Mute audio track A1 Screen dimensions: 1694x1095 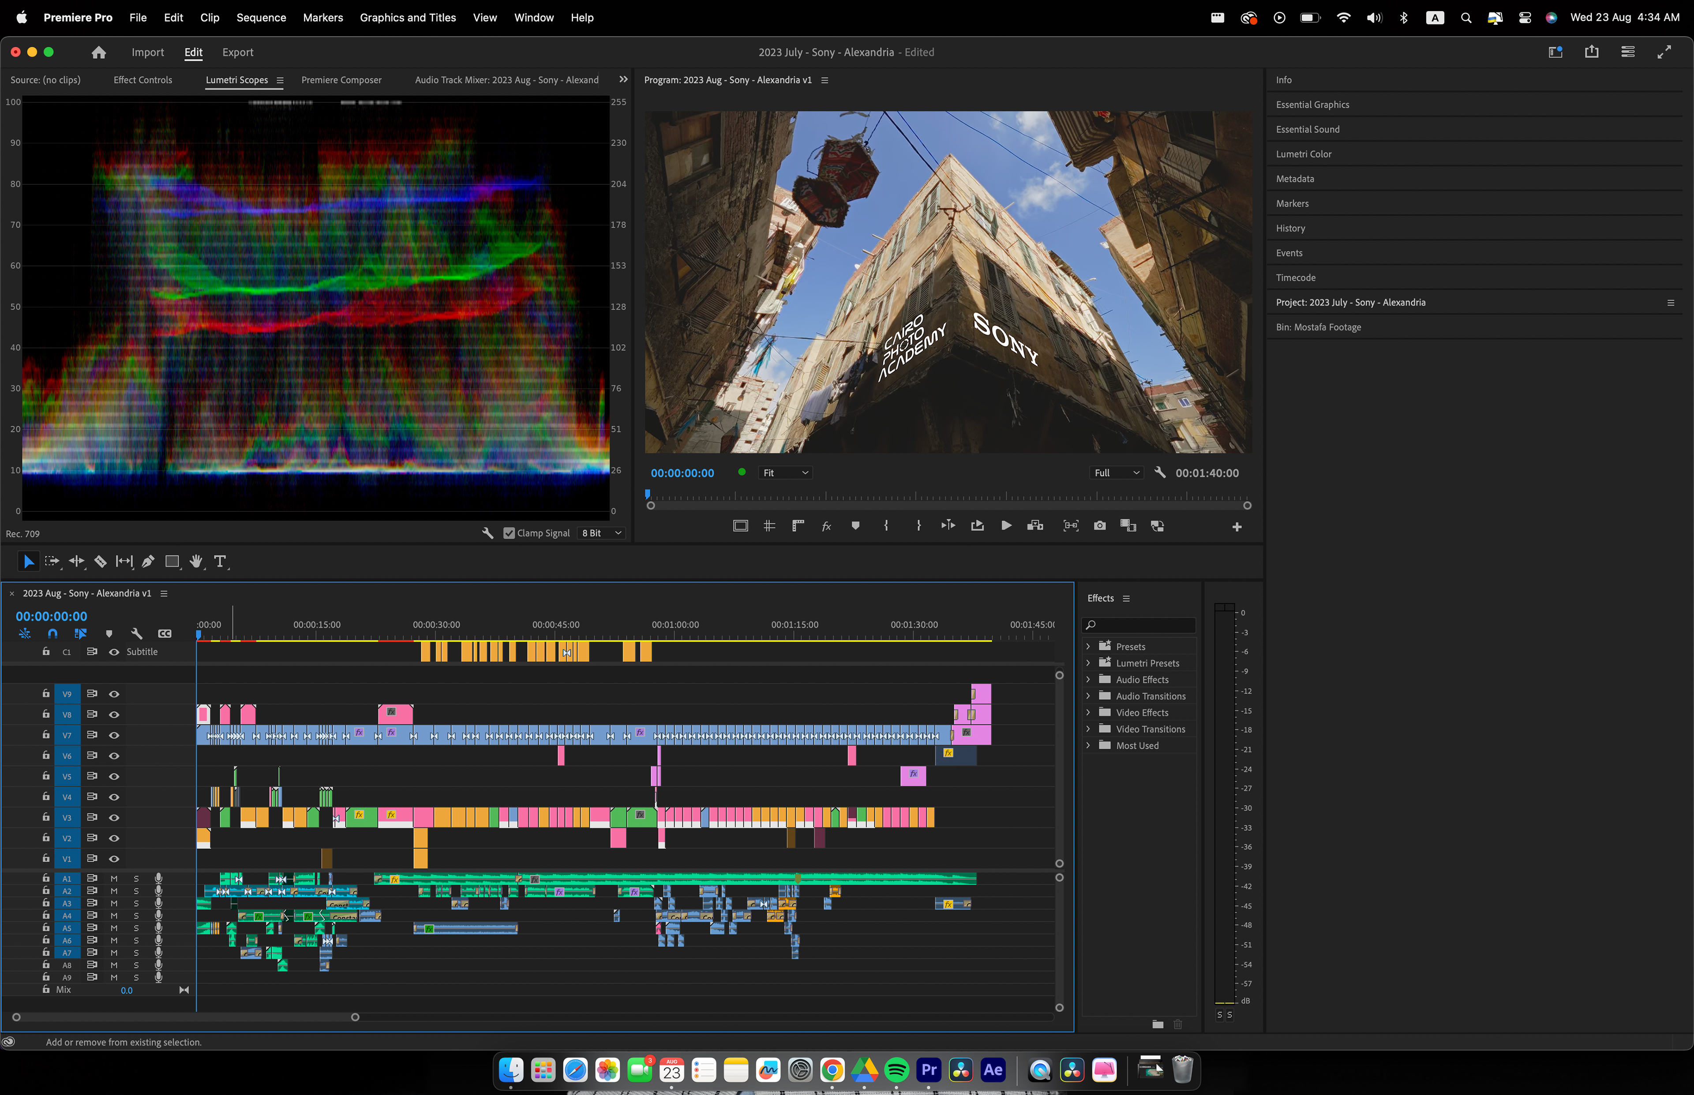click(x=114, y=879)
